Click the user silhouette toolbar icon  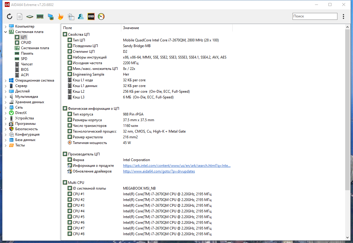(x=81, y=16)
